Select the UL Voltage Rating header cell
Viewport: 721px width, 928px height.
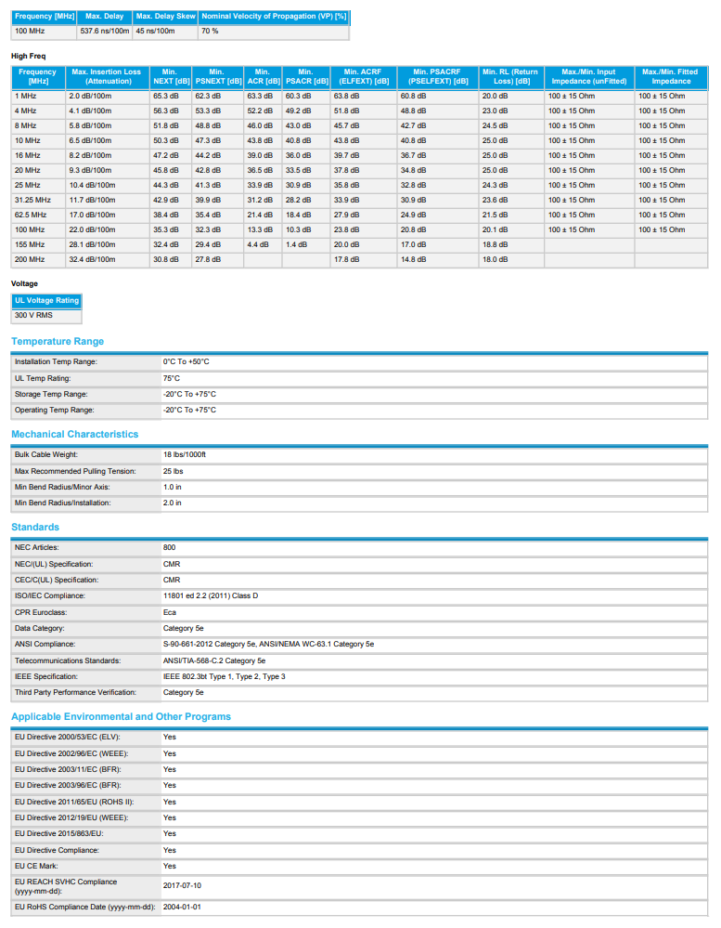[x=46, y=301]
